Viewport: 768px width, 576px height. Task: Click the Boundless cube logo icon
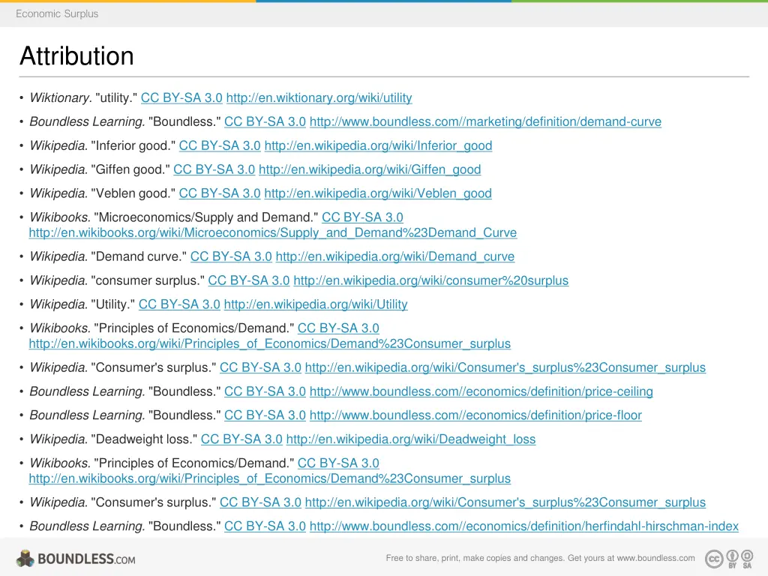(25, 558)
